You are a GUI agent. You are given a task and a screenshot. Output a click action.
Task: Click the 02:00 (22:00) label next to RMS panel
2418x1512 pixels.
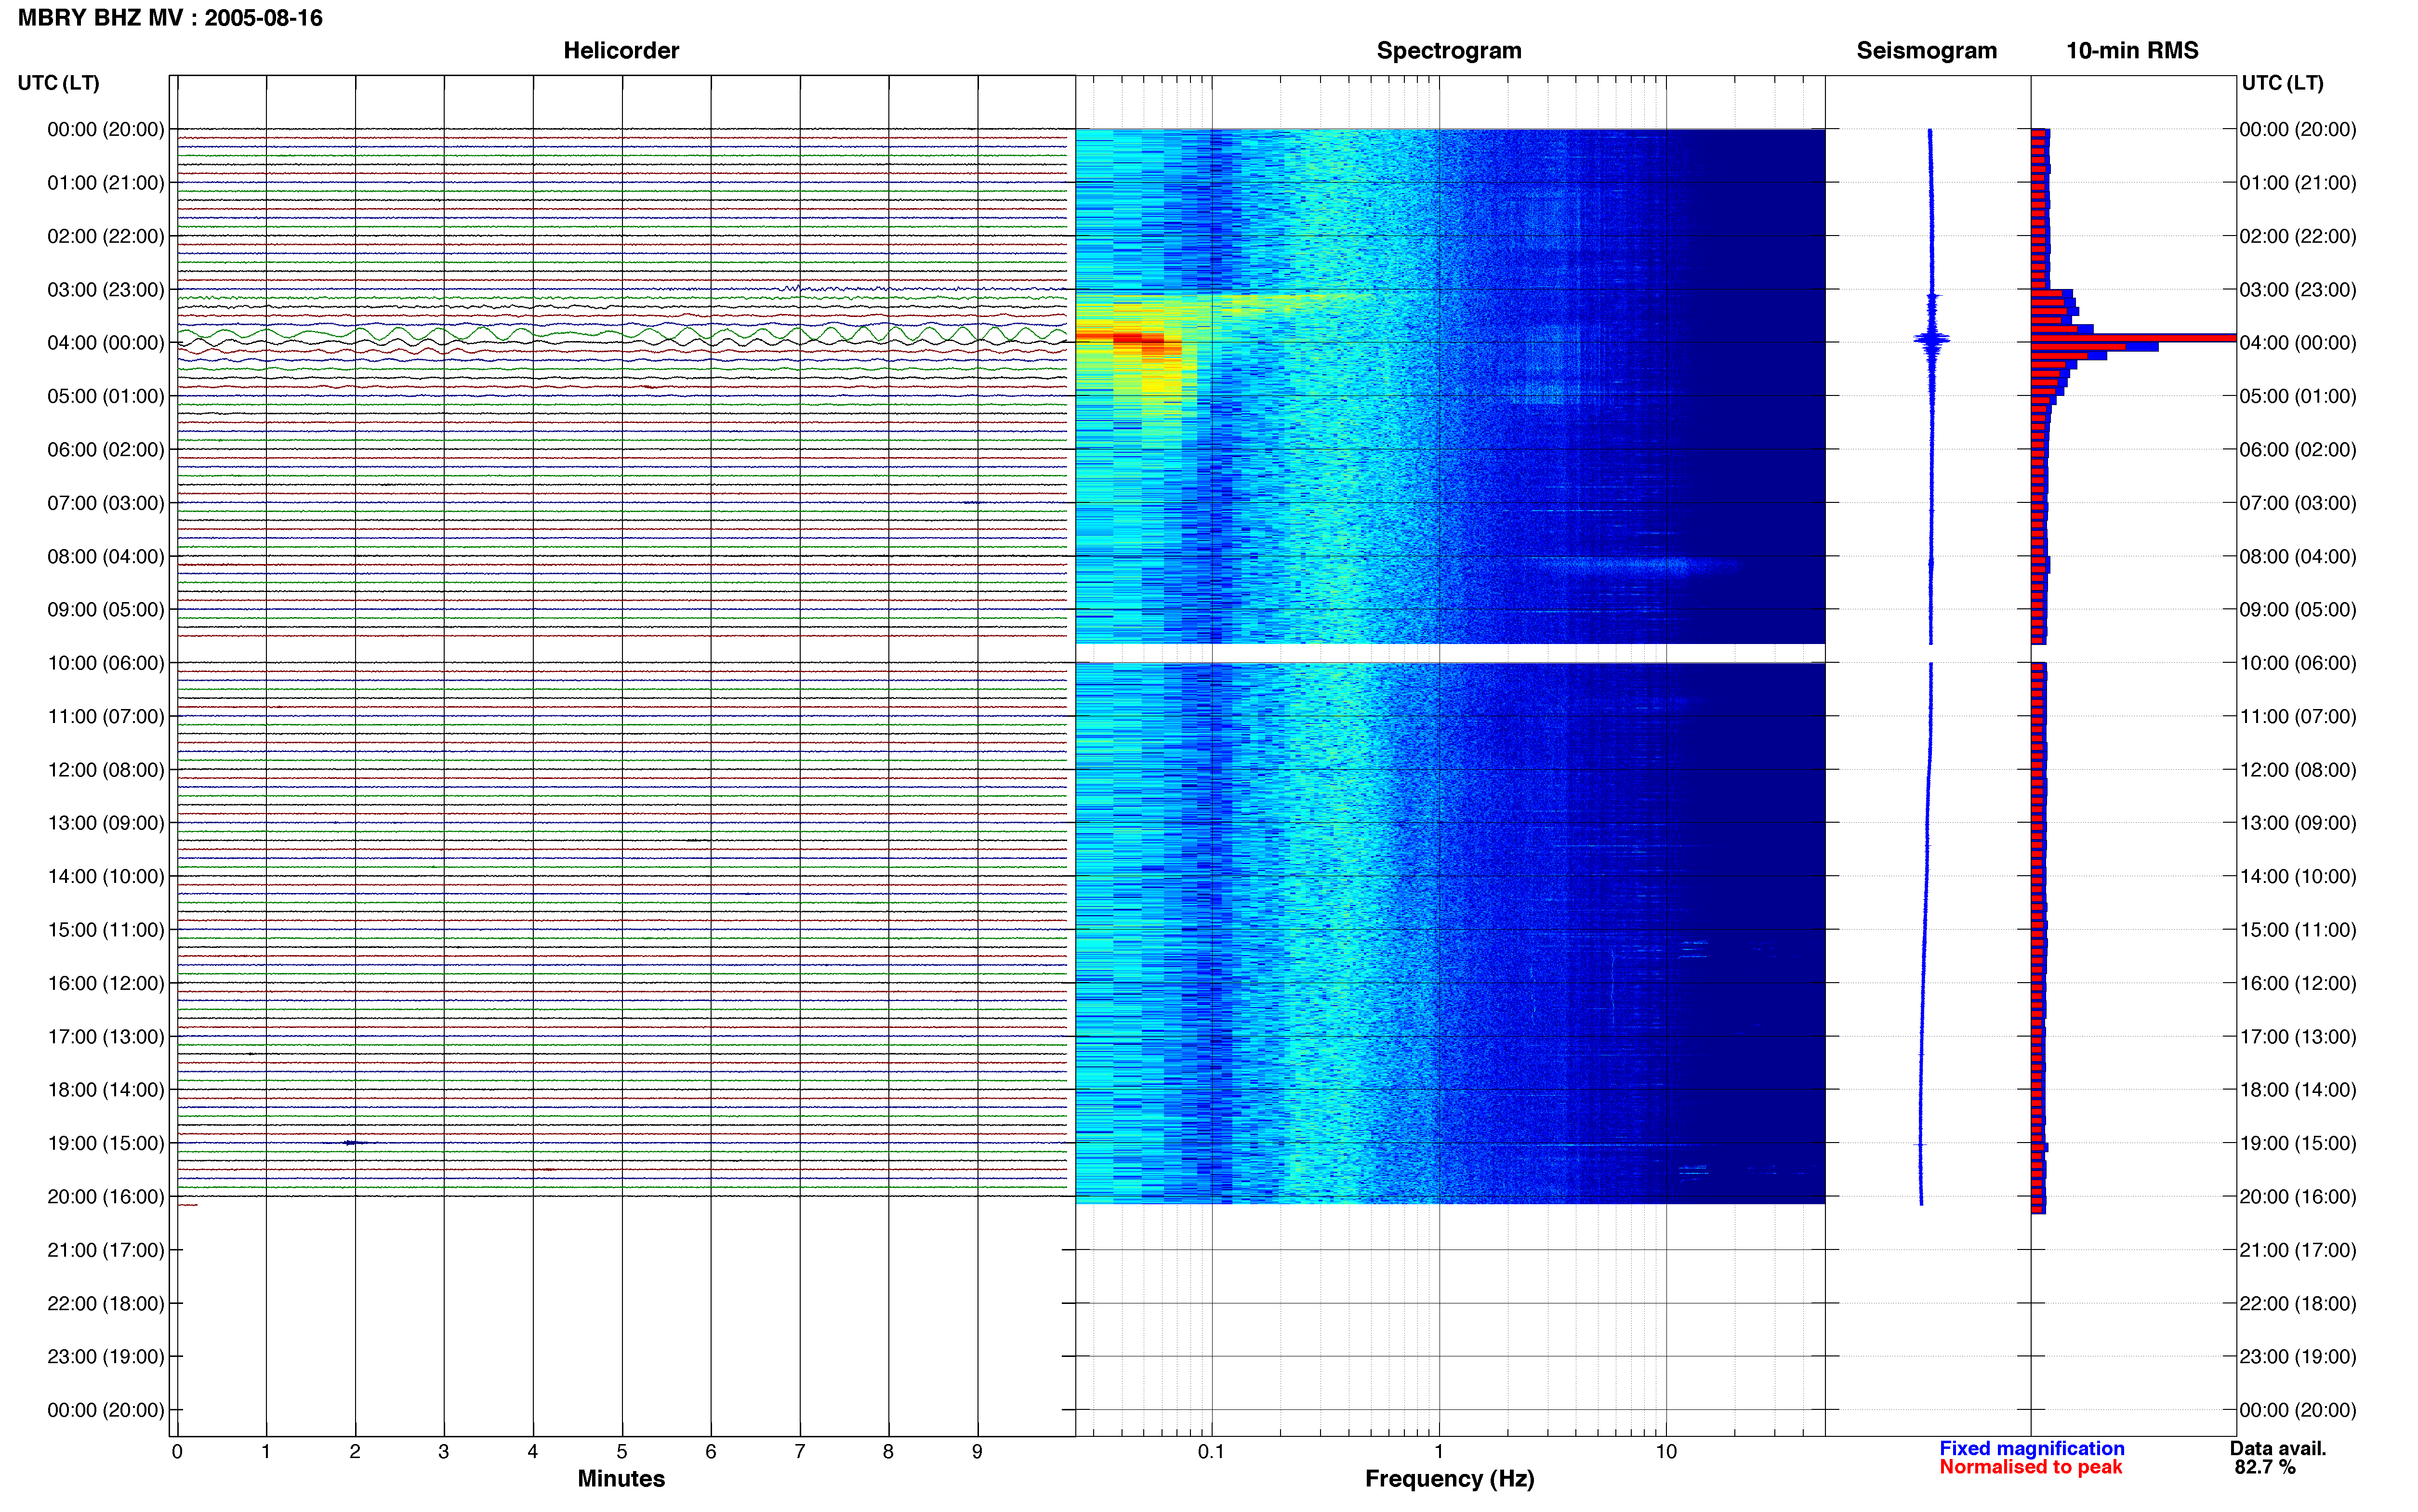tap(2297, 237)
